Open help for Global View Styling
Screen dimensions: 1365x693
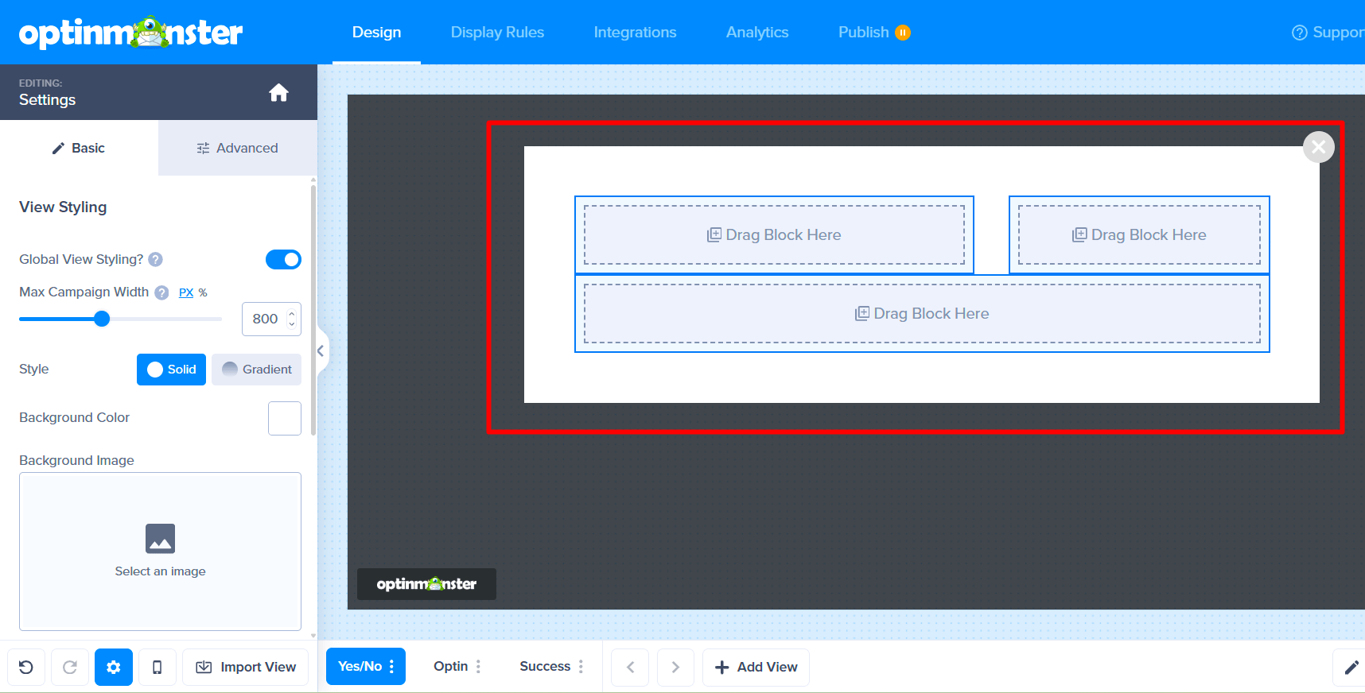pos(156,259)
